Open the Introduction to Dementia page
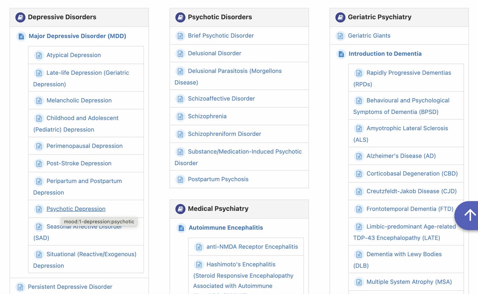The height and width of the screenshot is (294, 478). coord(385,54)
